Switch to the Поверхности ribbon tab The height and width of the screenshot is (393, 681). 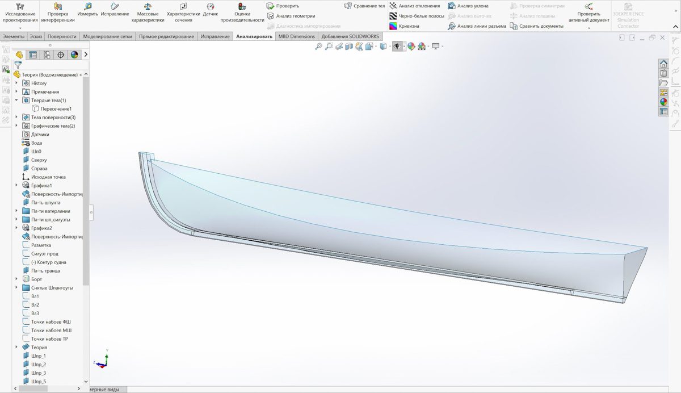(62, 36)
